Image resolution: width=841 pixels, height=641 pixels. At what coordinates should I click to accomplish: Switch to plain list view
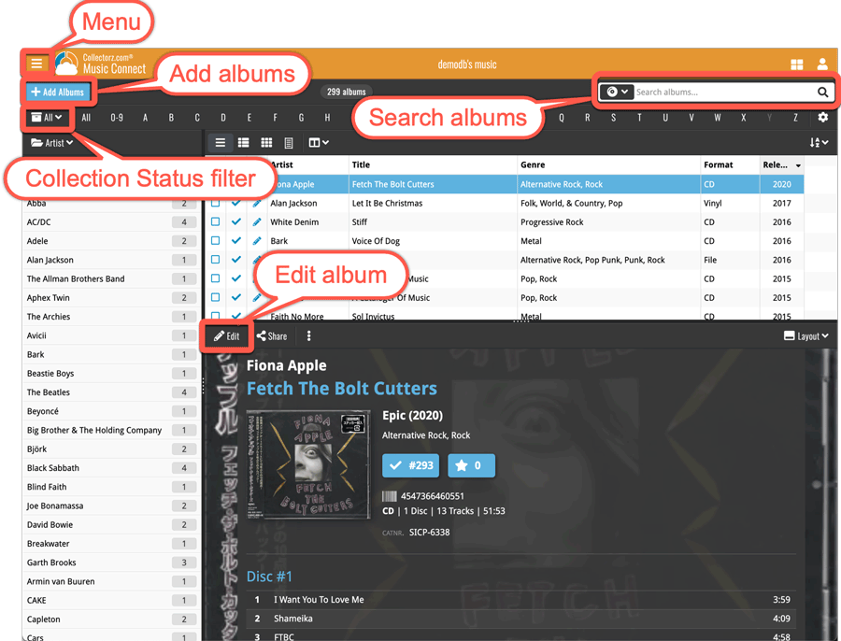[x=220, y=143]
